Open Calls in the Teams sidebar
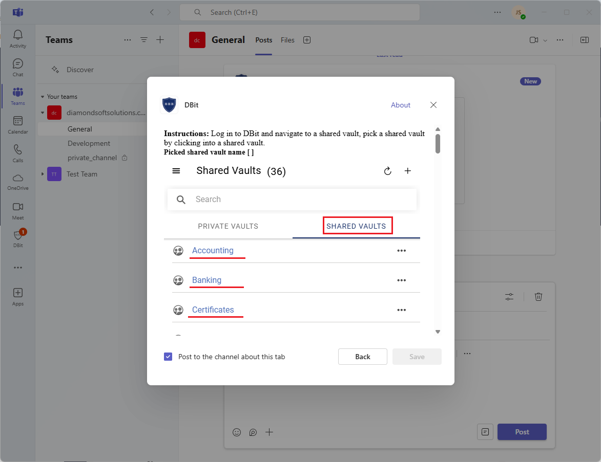 [17, 154]
